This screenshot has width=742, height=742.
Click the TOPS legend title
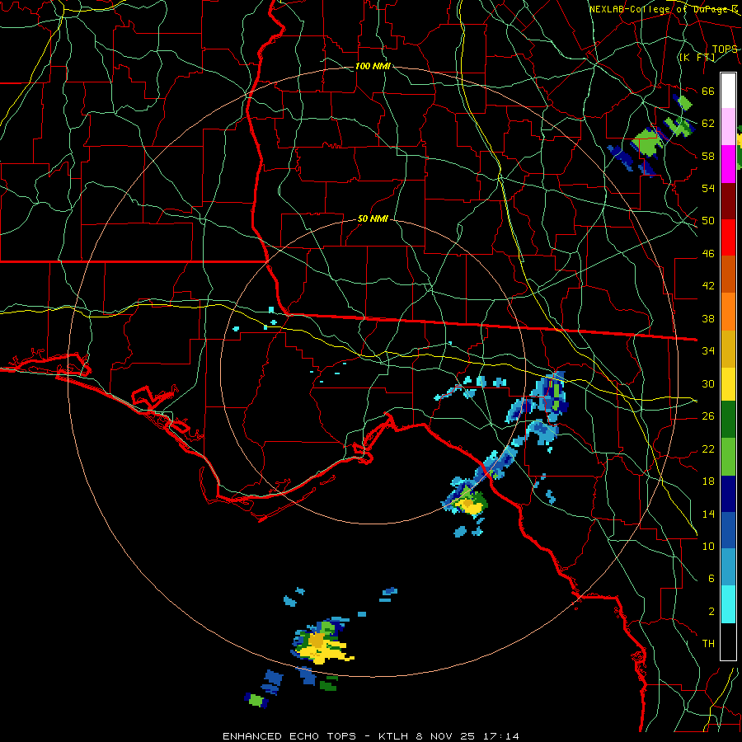725,49
